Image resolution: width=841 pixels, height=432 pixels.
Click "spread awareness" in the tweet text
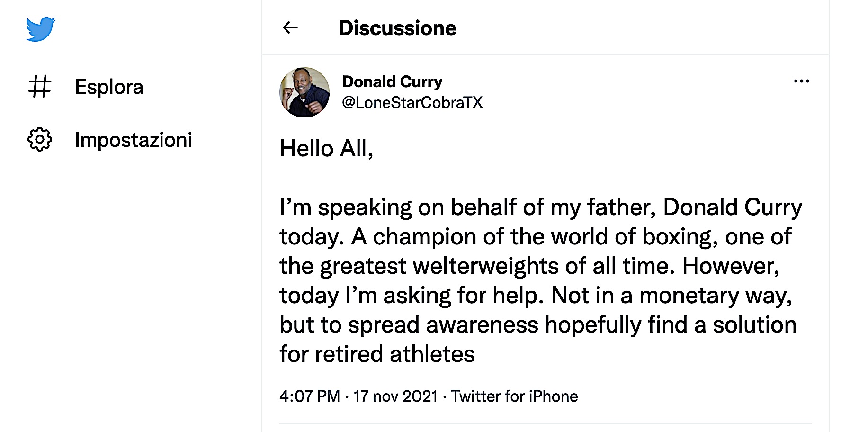click(x=443, y=325)
